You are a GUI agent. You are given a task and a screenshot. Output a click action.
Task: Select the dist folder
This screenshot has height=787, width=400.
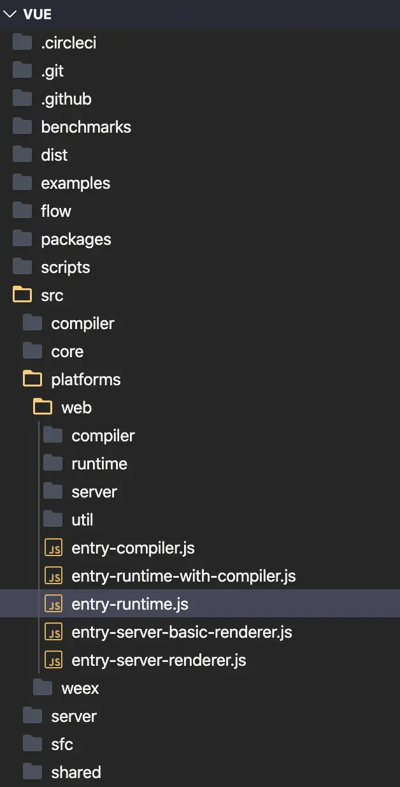tap(54, 155)
